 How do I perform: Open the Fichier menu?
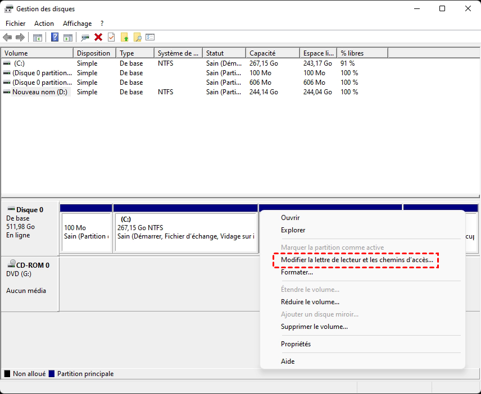pyautogui.click(x=16, y=24)
